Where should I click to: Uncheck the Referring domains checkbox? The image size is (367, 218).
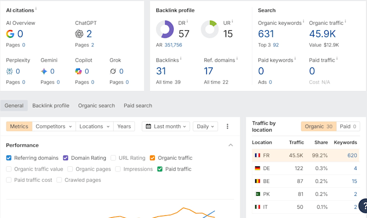coord(9,158)
